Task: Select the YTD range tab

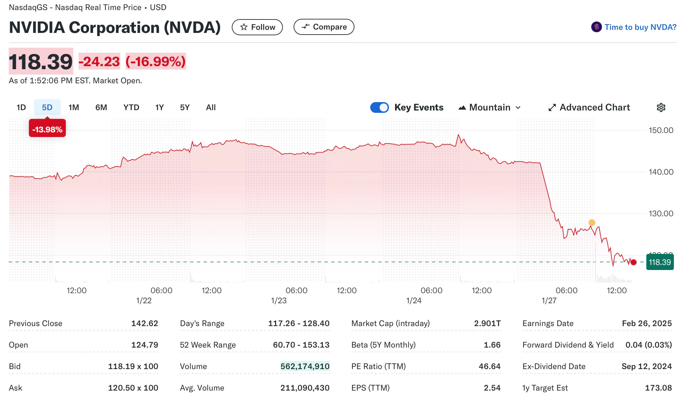Action: click(x=131, y=107)
